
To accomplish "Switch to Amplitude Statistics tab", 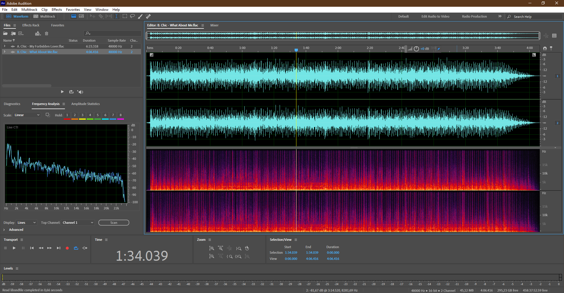I will click(x=85, y=104).
